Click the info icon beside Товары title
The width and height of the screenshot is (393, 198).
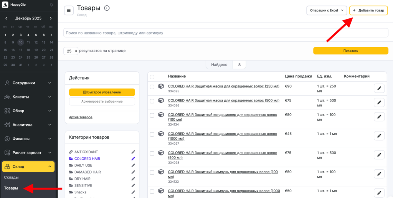point(107,8)
